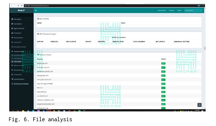Expand Components sidebar group
The image size is (216, 126).
pos(18,75)
